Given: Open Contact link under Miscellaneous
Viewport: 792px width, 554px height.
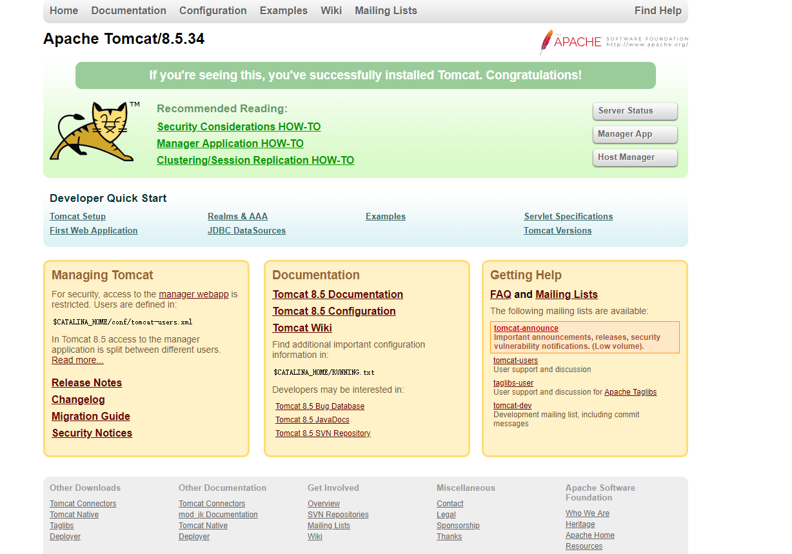Looking at the screenshot, I should coord(450,504).
